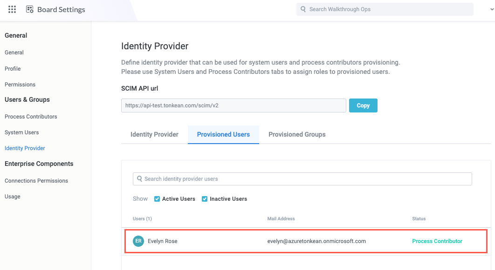Screen dimensions: 495x270
Task: Switch to the Provisioned Groups tab
Action: (297, 134)
